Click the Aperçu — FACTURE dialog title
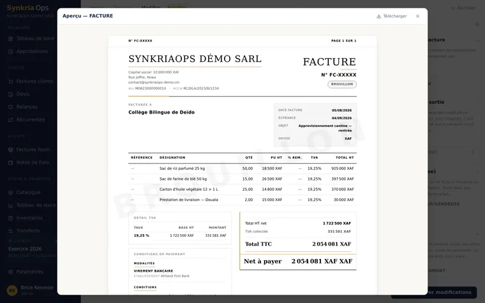The height and width of the screenshot is (303, 485). click(x=88, y=16)
